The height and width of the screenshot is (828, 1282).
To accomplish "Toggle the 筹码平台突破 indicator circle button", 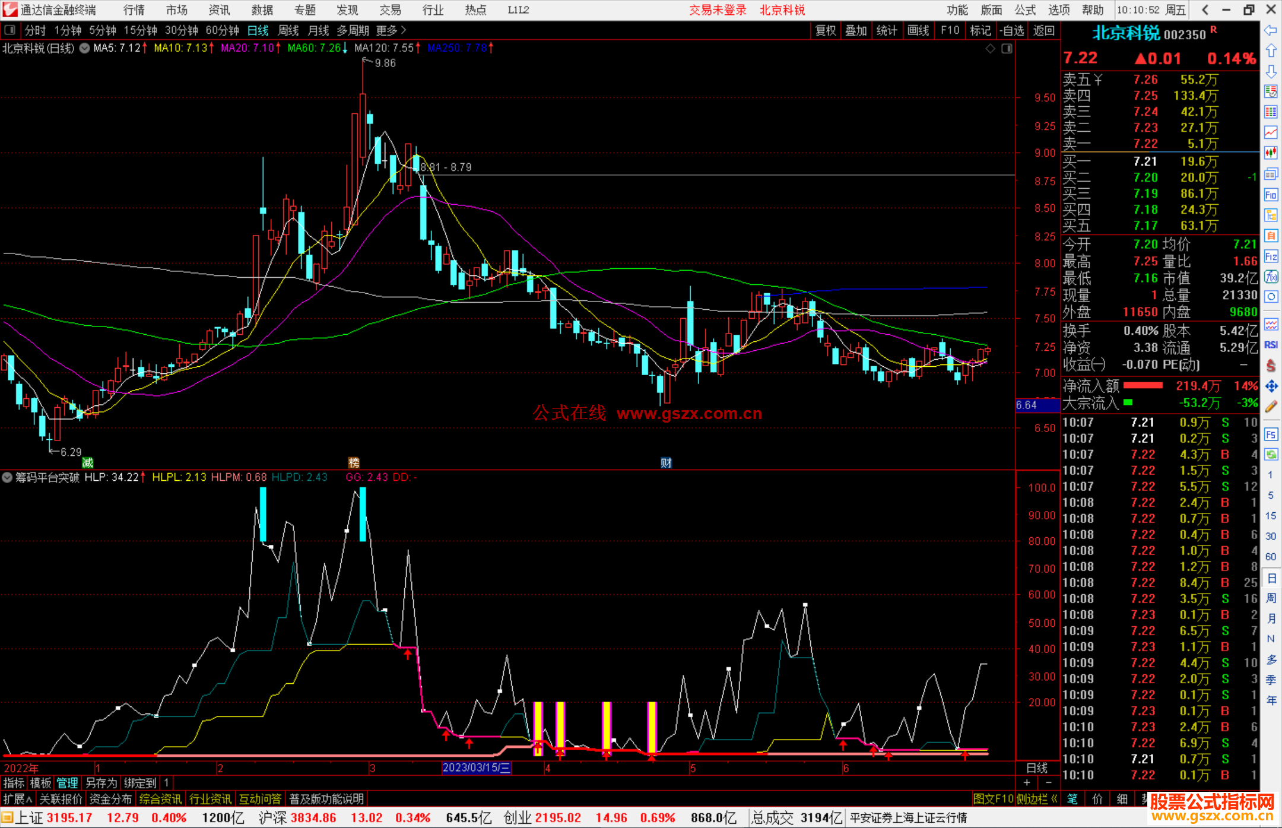I will [x=7, y=477].
